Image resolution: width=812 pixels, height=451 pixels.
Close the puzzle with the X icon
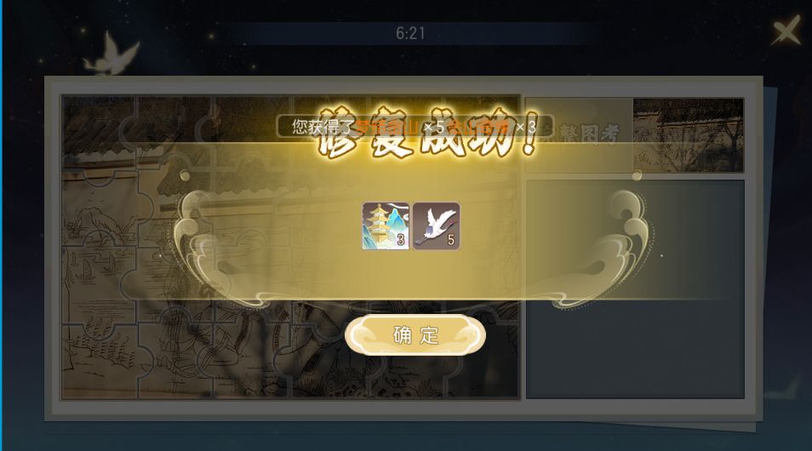786,31
